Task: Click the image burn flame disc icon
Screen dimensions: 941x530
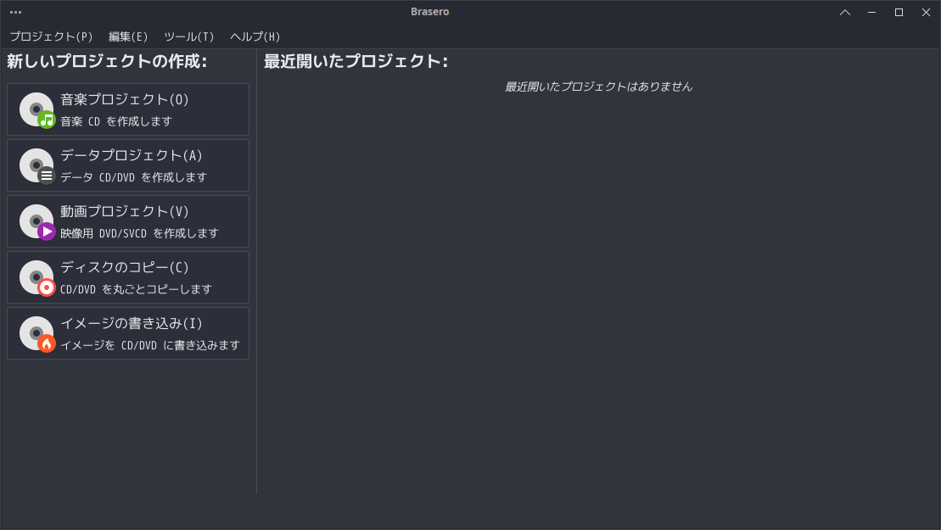Action: [x=36, y=334]
